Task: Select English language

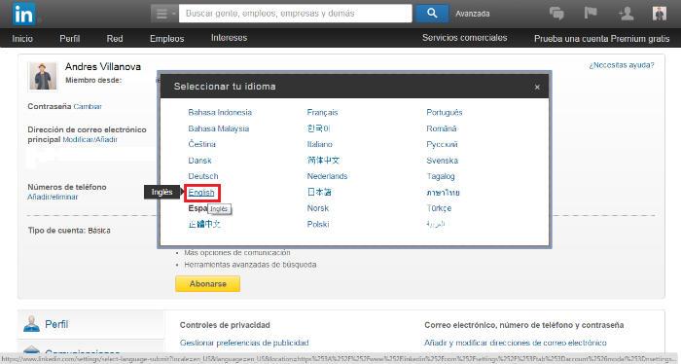Action: point(201,193)
